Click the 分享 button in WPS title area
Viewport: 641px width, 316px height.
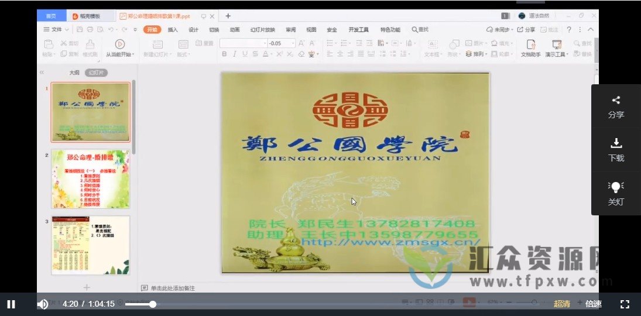pos(526,29)
